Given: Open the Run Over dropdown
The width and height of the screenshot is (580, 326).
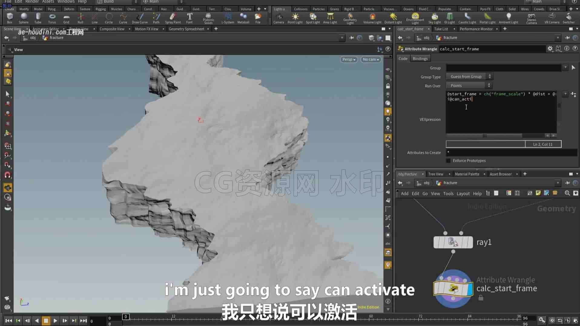Looking at the screenshot, I should tap(469, 86).
